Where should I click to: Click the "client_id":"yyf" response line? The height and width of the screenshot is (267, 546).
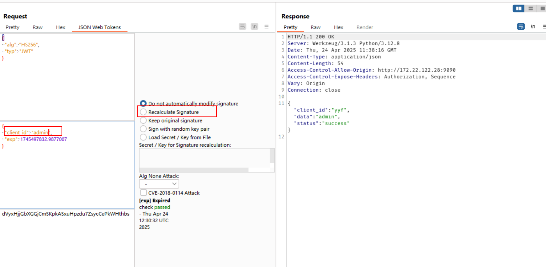(322, 110)
